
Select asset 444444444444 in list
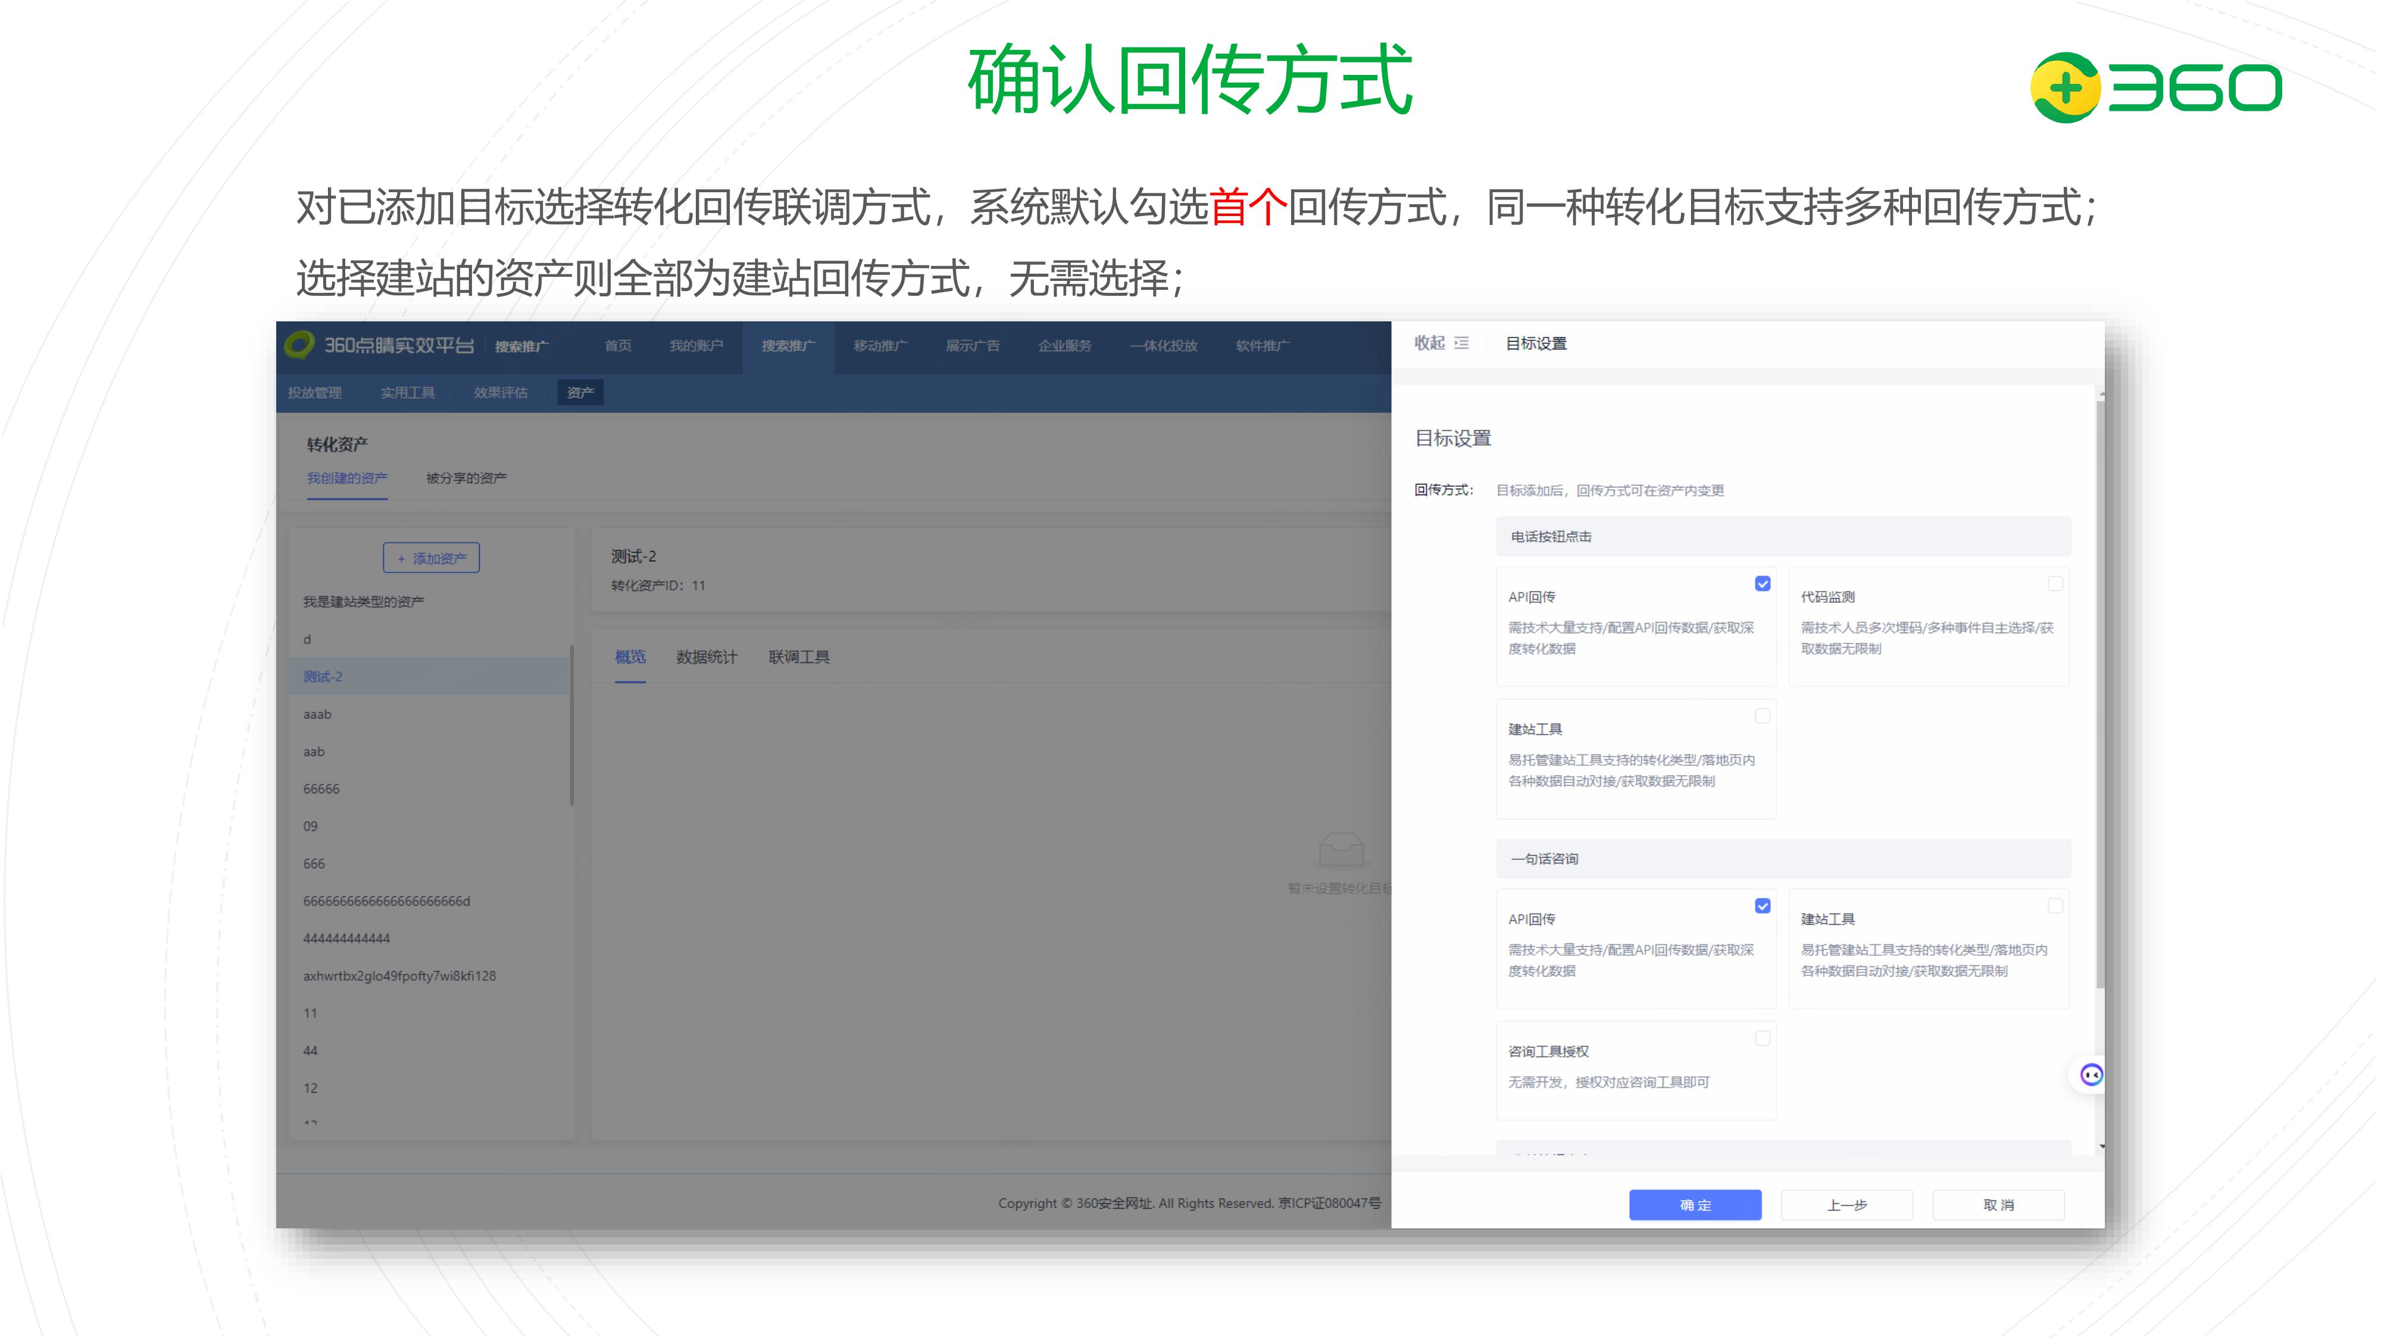tap(430, 939)
